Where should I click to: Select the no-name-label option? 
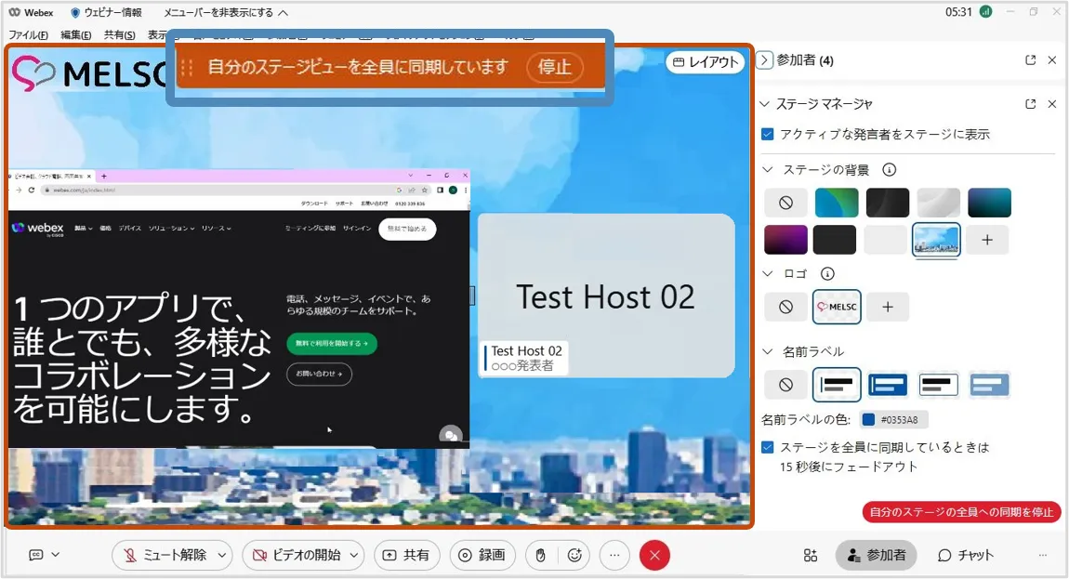(785, 384)
